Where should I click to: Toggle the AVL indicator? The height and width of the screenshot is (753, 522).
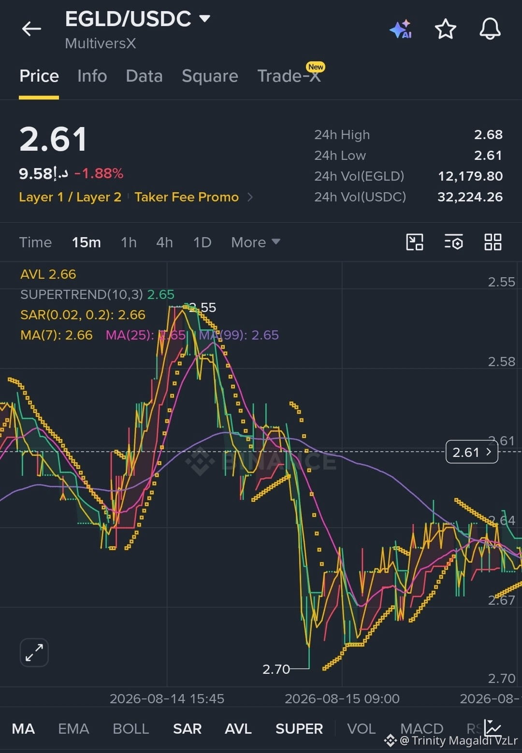point(238,728)
